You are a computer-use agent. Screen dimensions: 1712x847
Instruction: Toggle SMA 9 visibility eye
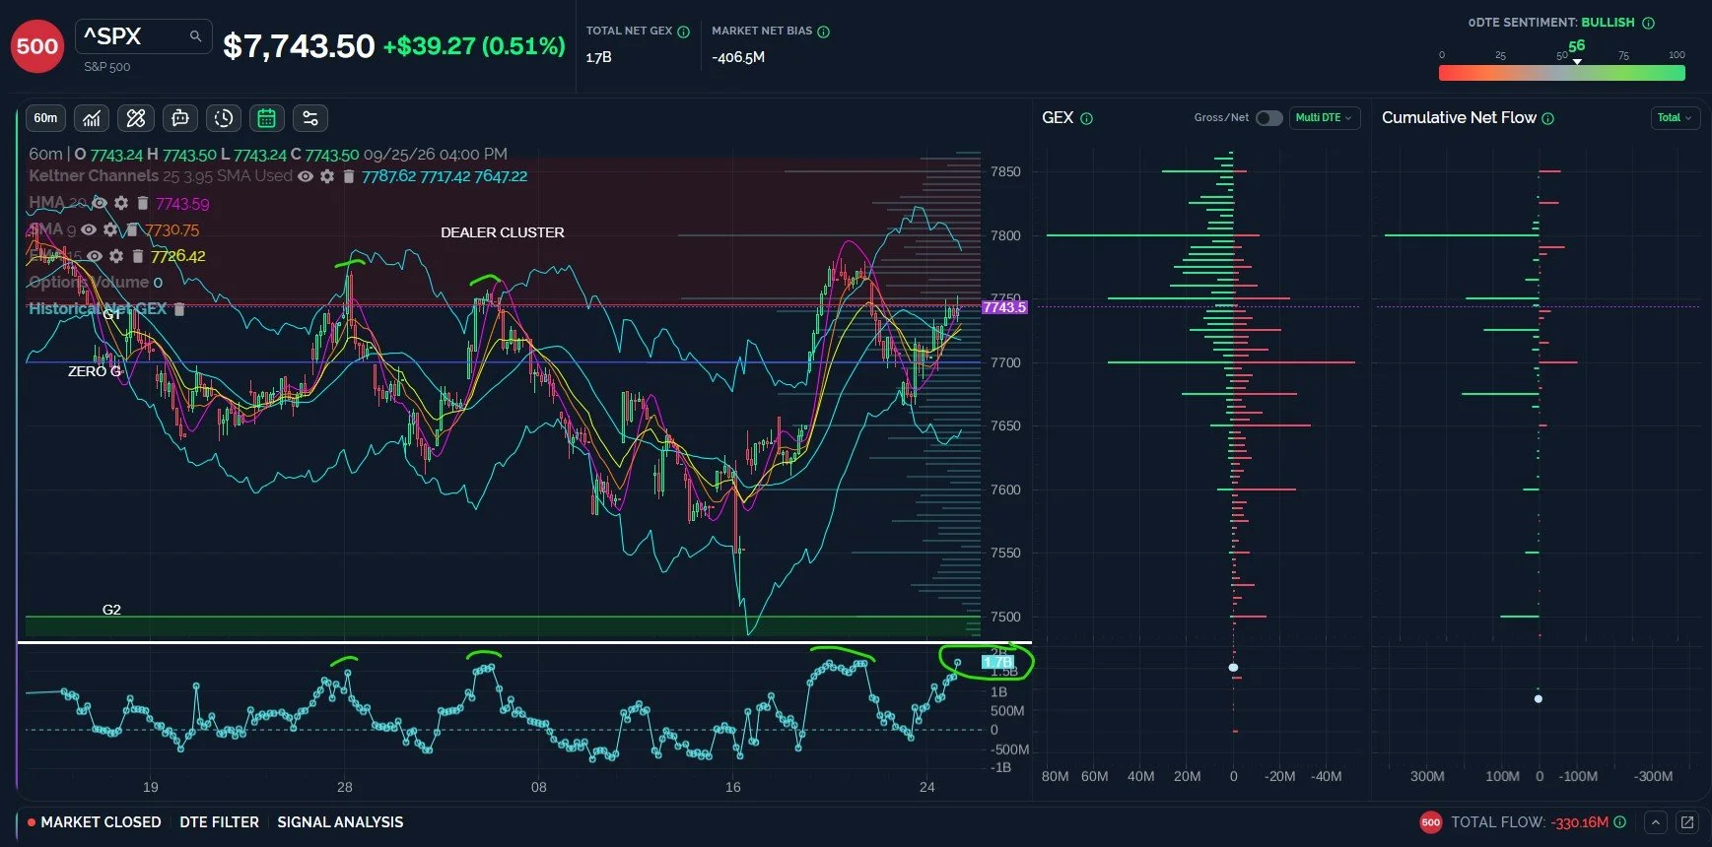click(89, 229)
